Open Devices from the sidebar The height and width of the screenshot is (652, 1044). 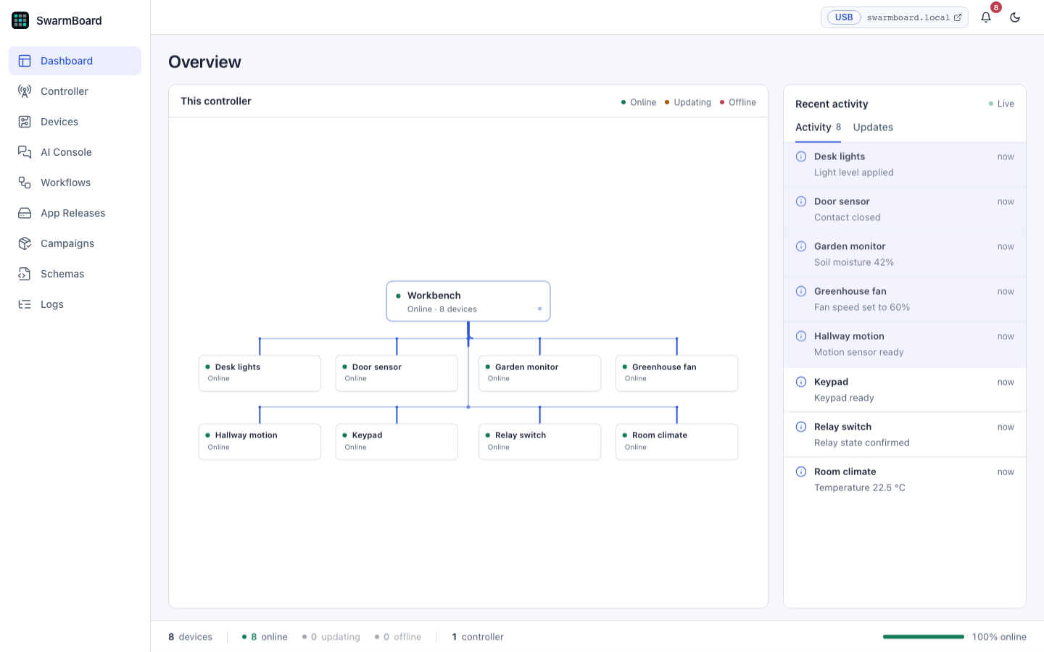point(75,122)
